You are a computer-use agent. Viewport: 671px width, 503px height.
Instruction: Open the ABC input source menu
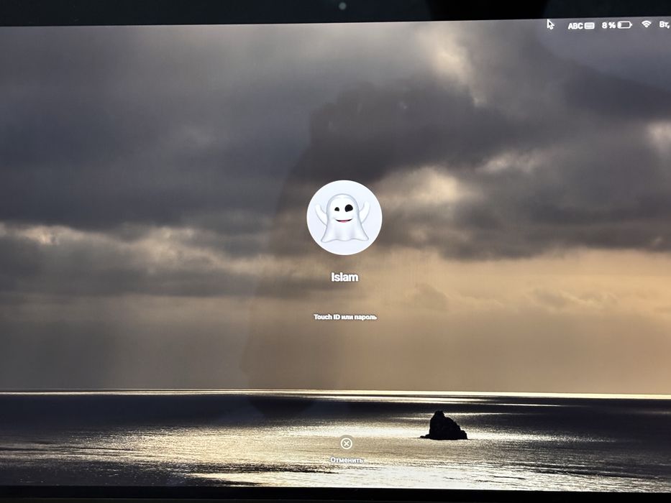tap(575, 26)
